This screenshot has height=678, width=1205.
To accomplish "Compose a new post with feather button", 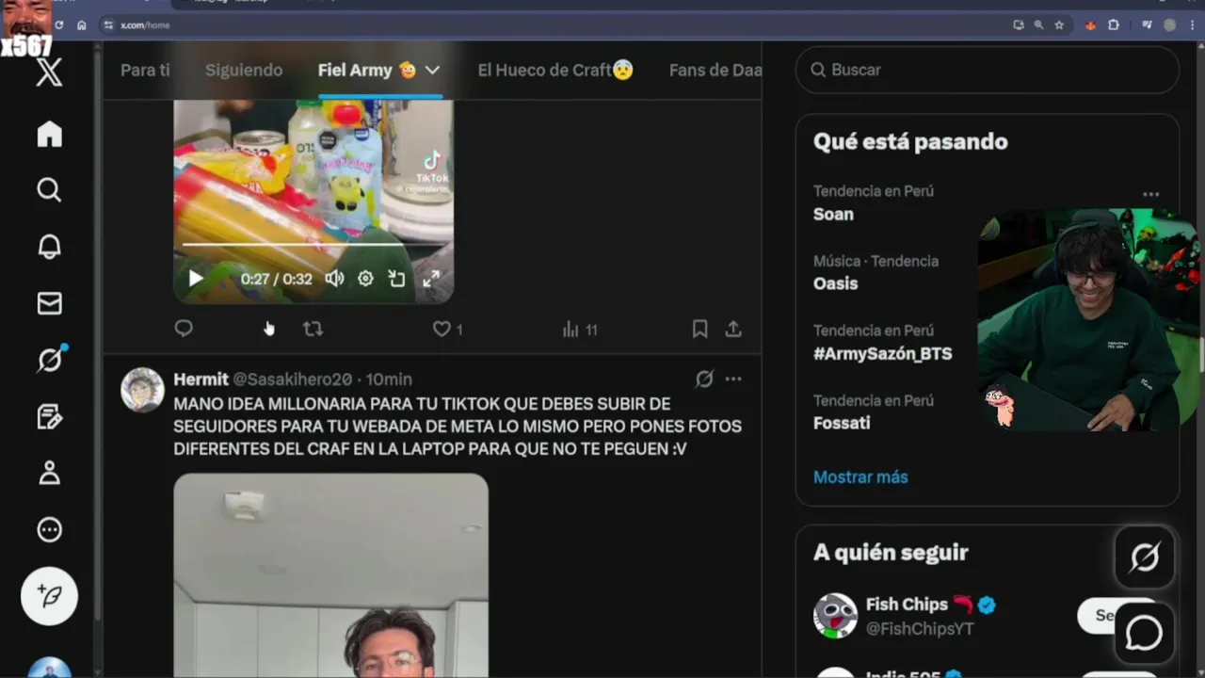I will click(49, 596).
